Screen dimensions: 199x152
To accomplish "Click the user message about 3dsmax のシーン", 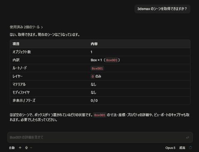I will [x=163, y=9].
